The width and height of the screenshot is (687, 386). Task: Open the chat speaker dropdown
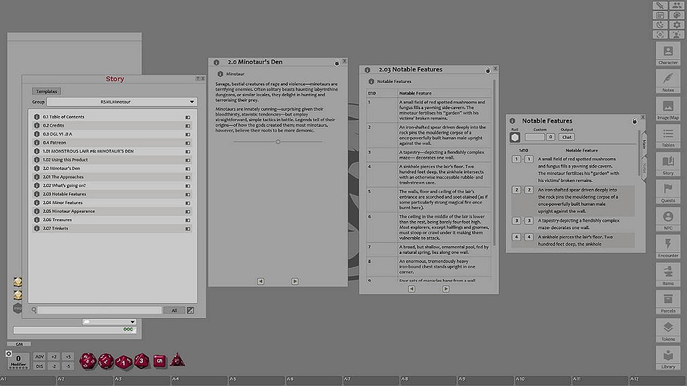point(109,322)
